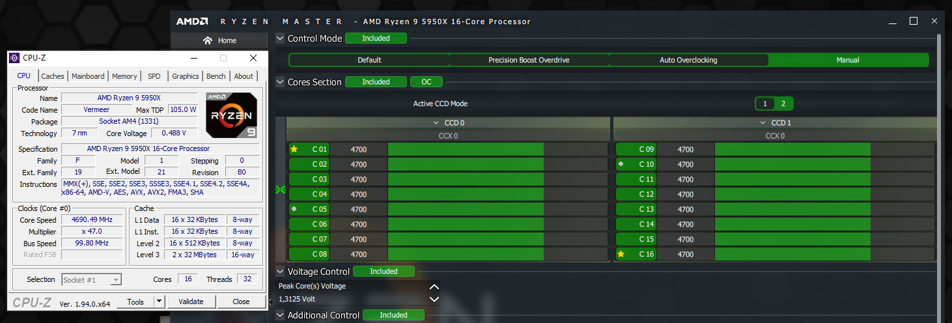Toggle the OC switch in Cores Section

426,82
